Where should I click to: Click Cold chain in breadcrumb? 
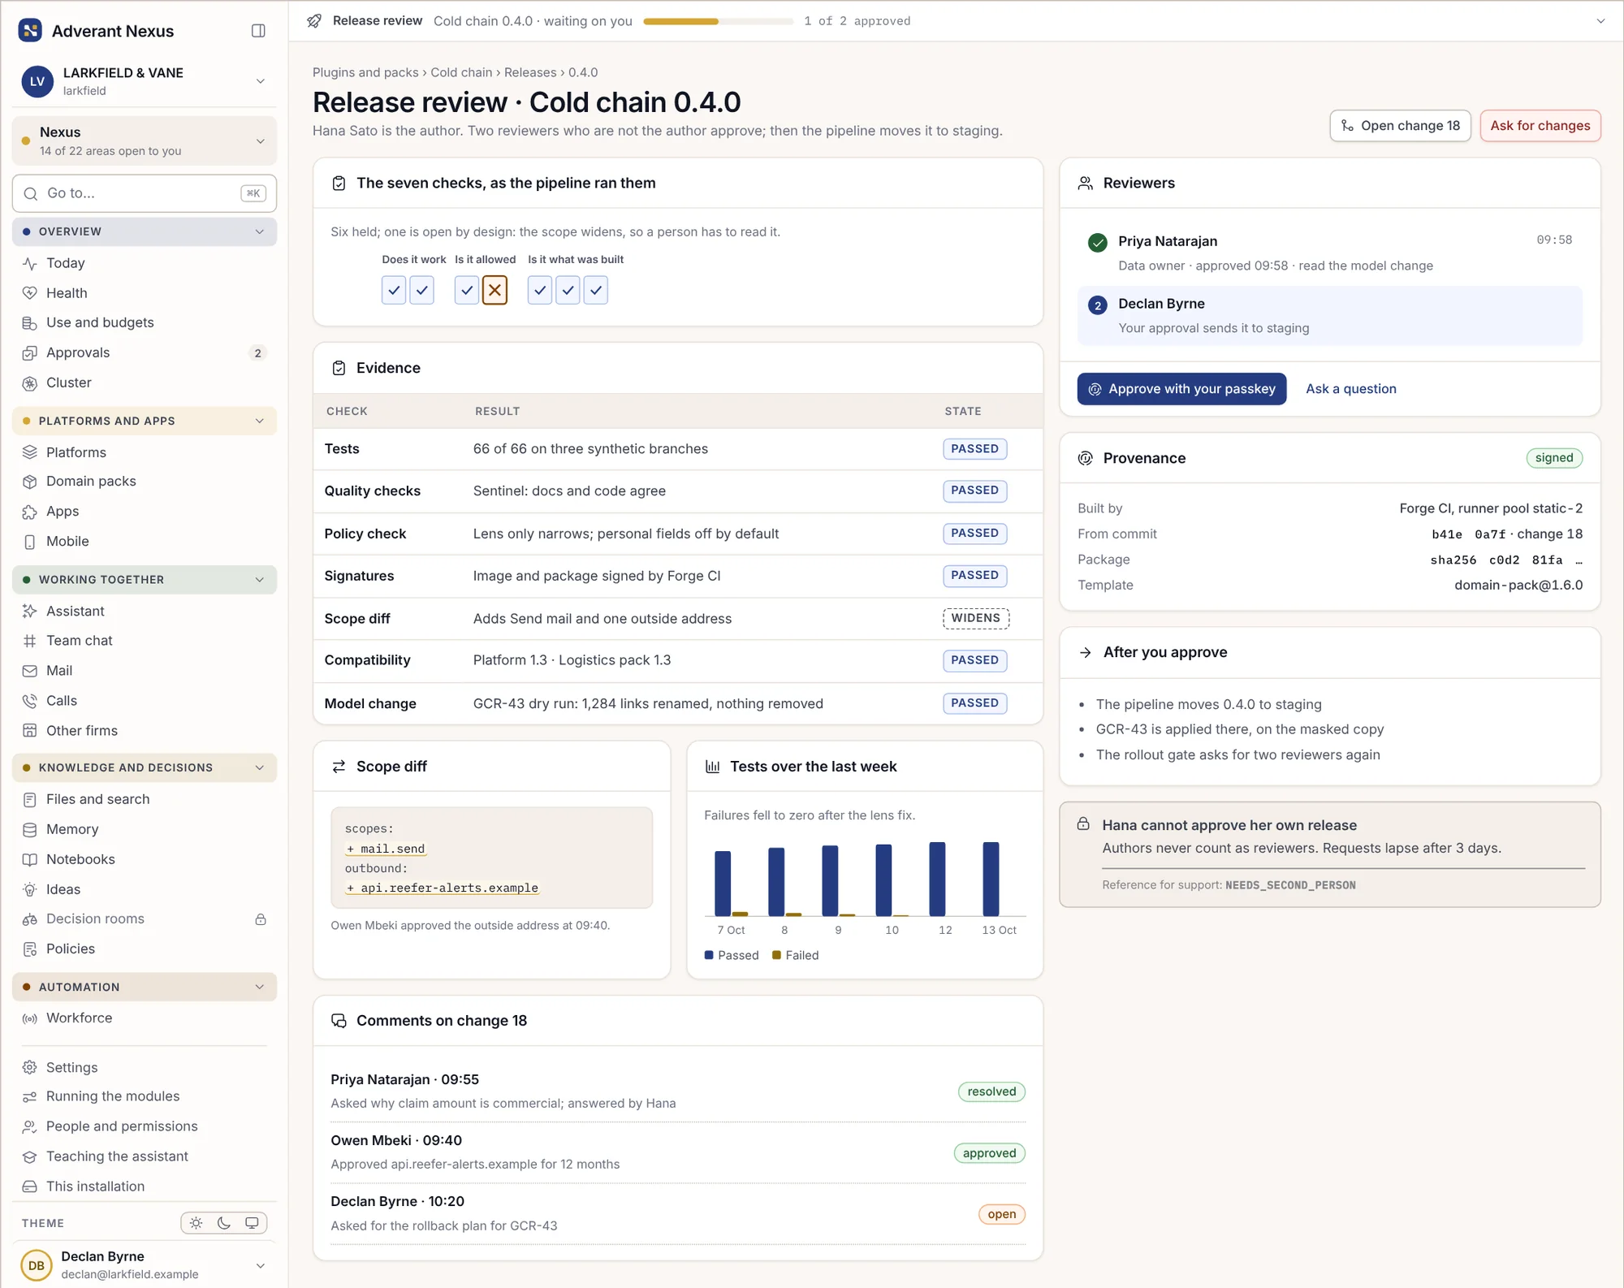tap(461, 72)
